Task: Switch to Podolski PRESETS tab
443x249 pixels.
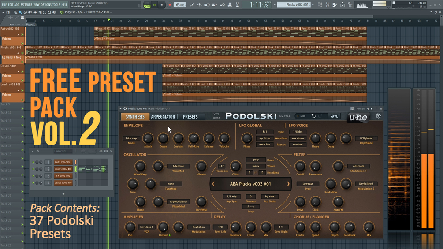Action: point(190,117)
